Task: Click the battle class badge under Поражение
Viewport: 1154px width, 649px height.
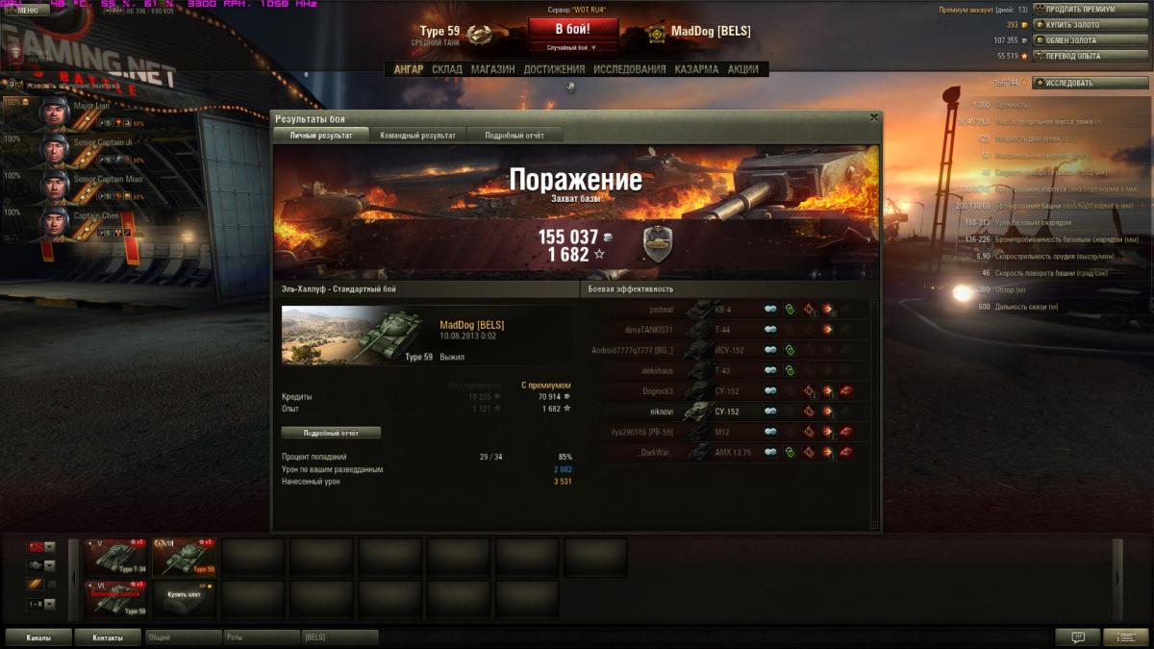Action: 657,244
